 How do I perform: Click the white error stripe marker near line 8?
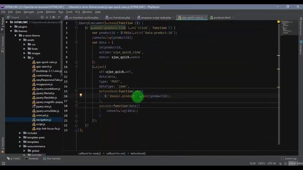[278, 56]
